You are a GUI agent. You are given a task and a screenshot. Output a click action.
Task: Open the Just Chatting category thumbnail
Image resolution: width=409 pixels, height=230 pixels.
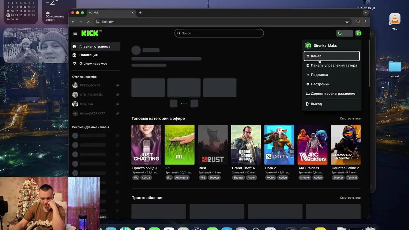tap(146, 145)
